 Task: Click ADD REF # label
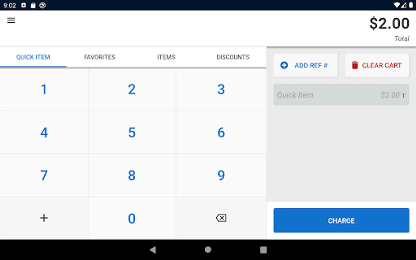click(x=311, y=65)
